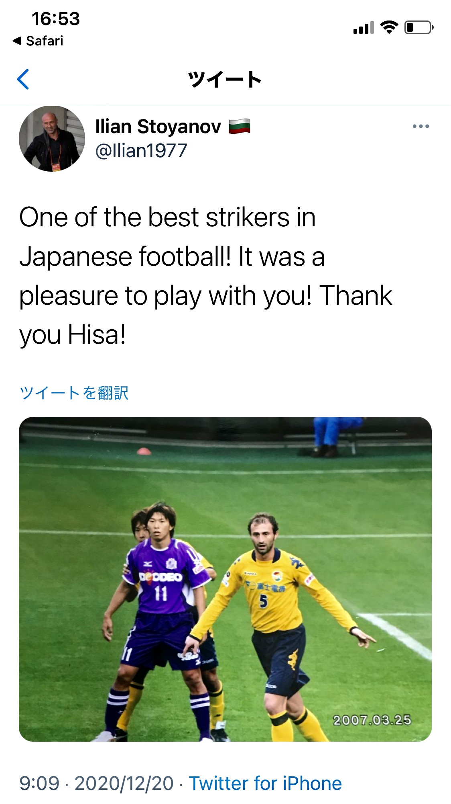Tap the 2020/12/20 tweet date
The height and width of the screenshot is (804, 451).
point(124,783)
